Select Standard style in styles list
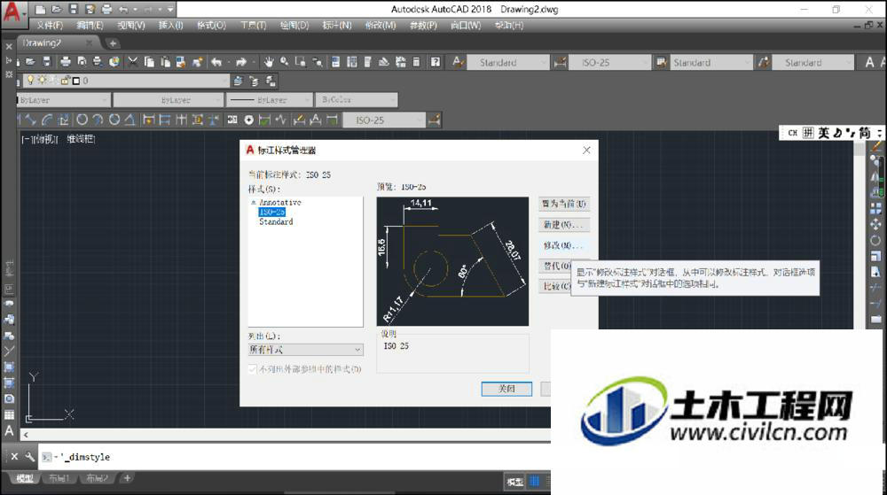The image size is (887, 495). pos(276,222)
